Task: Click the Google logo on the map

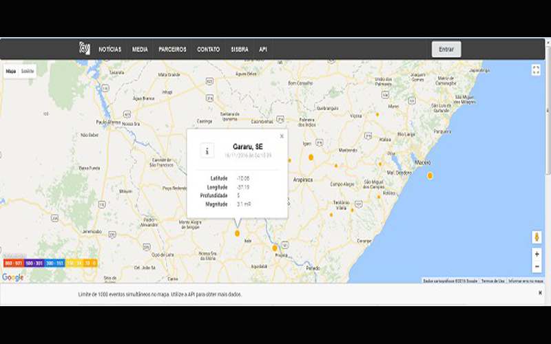Action: click(12, 277)
